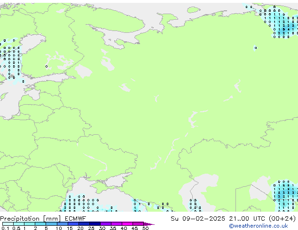Image resolution: width=298 pixels, height=230 pixels.
Task: Click the '40' legend scale label
Action: 124,228
